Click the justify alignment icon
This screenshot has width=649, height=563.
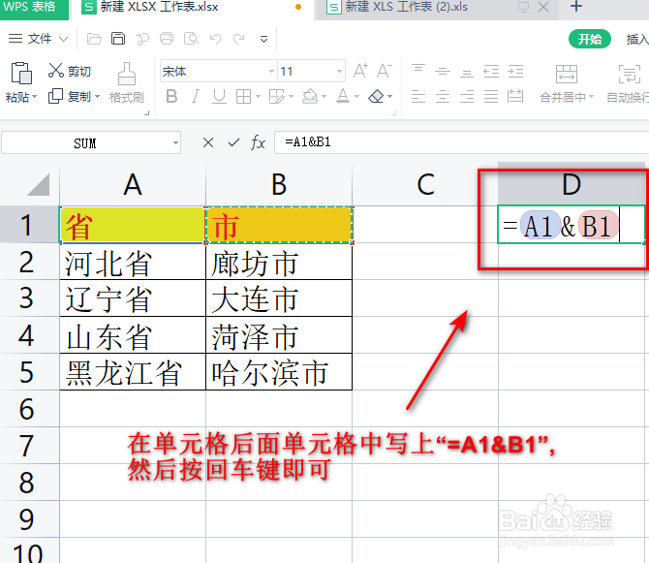pyautogui.click(x=491, y=97)
